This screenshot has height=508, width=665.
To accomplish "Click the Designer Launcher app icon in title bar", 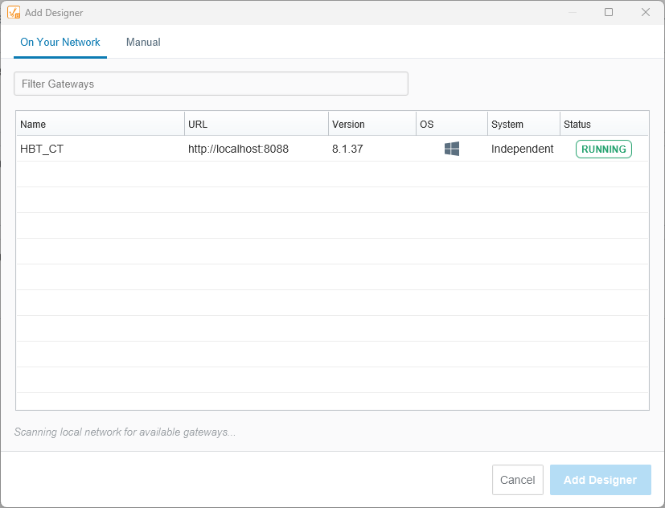I will pyautogui.click(x=14, y=13).
